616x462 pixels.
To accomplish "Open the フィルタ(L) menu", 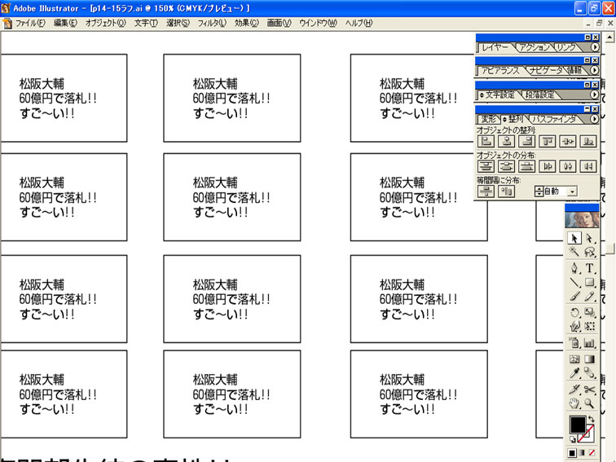I will click(x=212, y=23).
